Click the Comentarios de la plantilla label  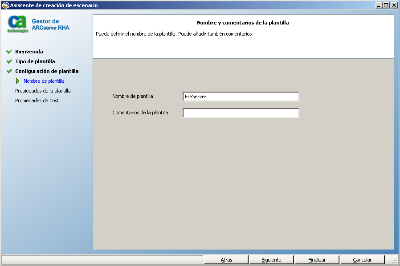140,113
